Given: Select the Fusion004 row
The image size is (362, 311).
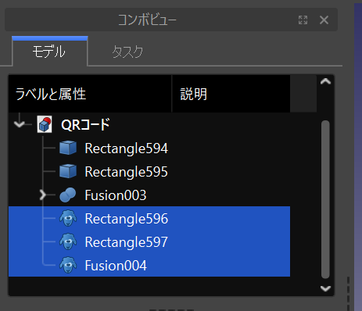Looking at the screenshot, I should tap(149, 265).
